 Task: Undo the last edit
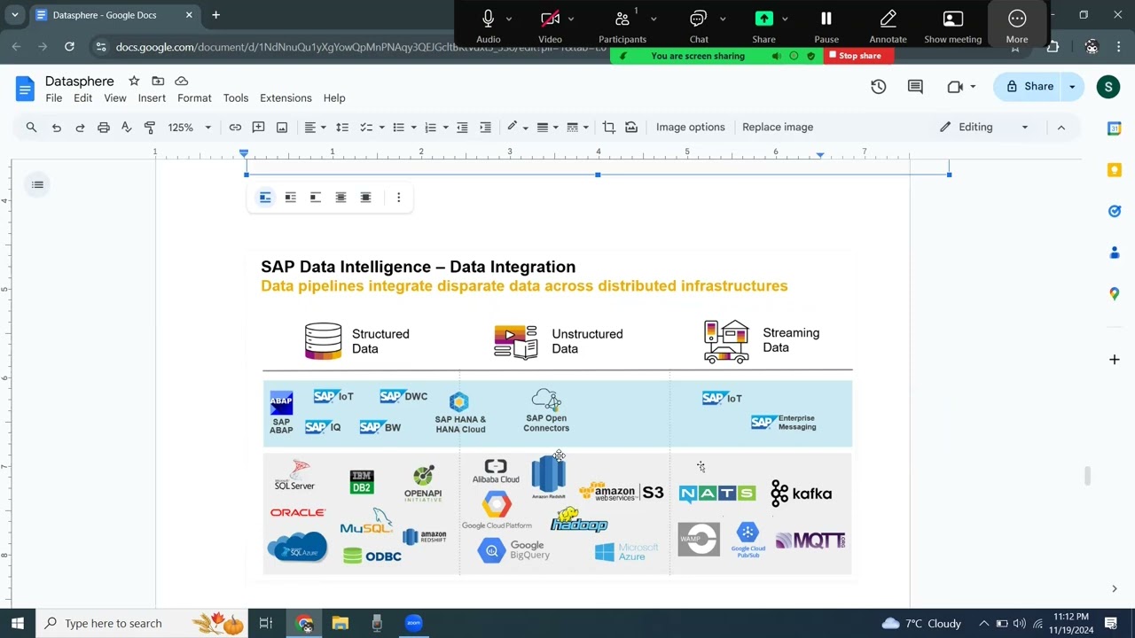56,128
